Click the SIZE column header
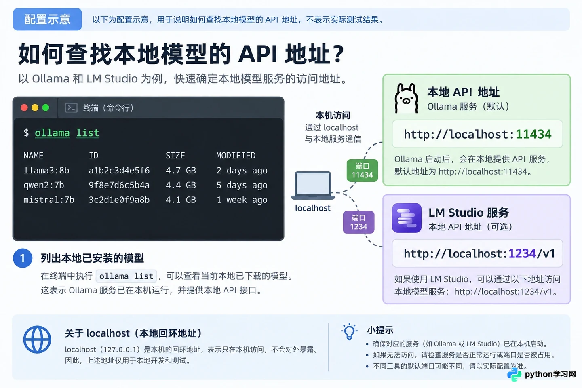Screen dimensions: 582x388 pos(175,156)
